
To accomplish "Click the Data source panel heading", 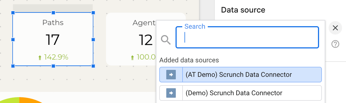I will pos(243,10).
